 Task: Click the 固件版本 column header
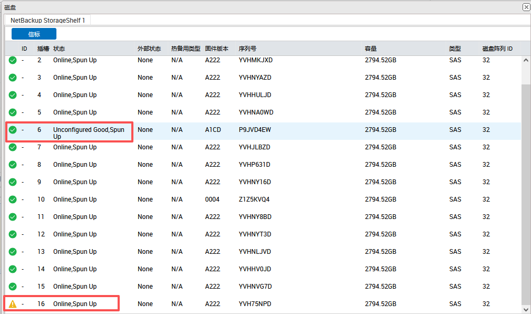pyautogui.click(x=217, y=49)
